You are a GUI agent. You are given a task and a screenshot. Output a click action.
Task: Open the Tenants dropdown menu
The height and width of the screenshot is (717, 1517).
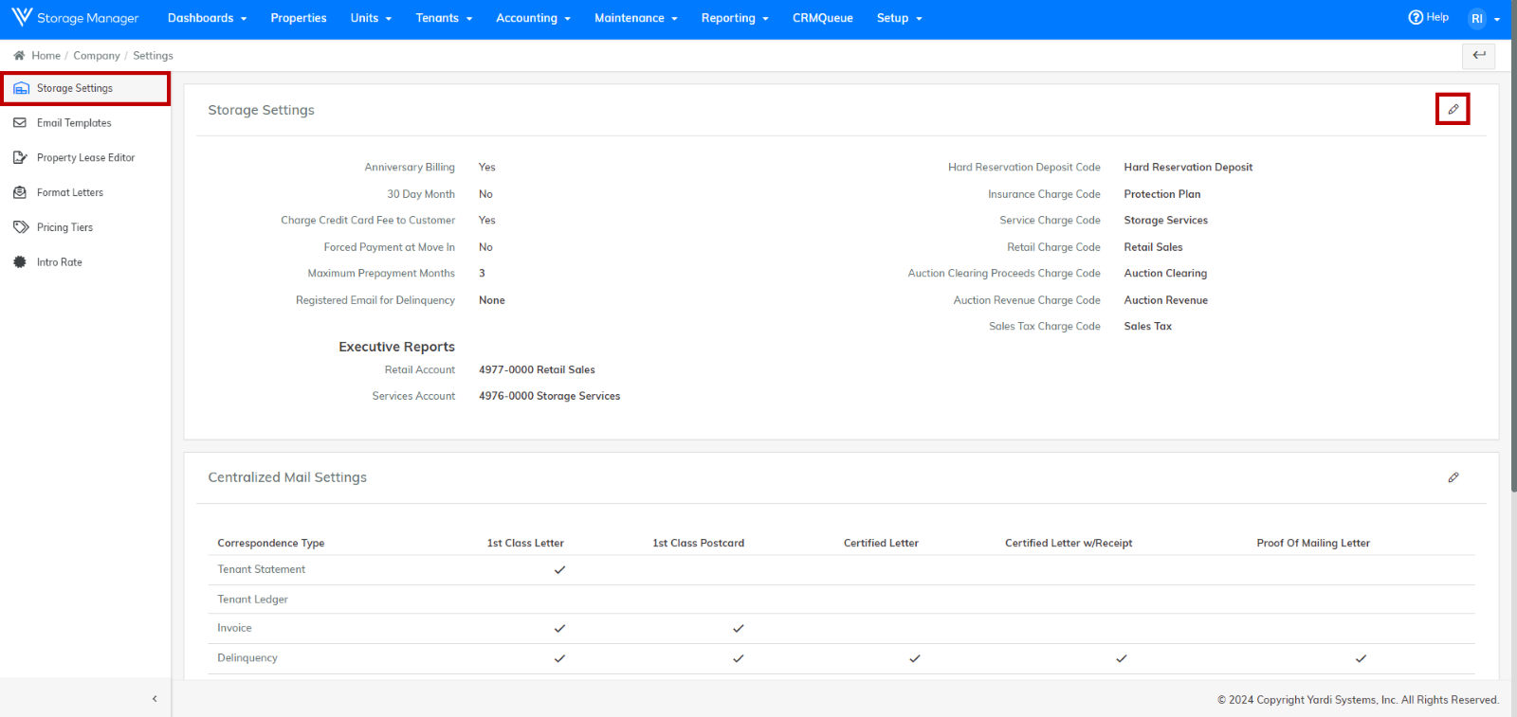click(444, 18)
